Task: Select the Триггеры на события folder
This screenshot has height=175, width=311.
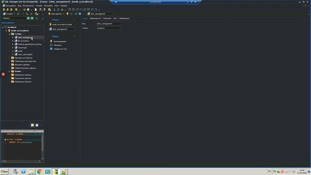Action: [x=23, y=58]
